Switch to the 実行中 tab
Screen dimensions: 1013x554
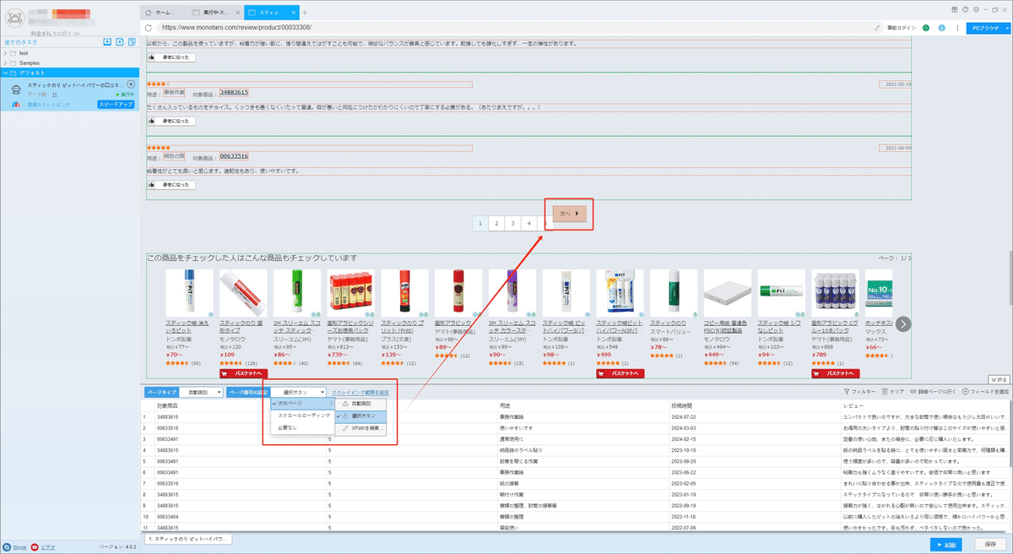pos(214,13)
